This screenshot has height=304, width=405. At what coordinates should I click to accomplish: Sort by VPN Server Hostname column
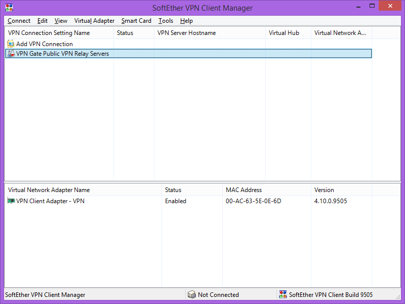(x=210, y=33)
